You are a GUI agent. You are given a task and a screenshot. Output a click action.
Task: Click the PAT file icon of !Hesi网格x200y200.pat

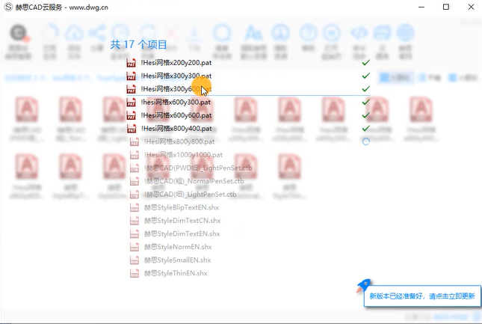pyautogui.click(x=132, y=63)
